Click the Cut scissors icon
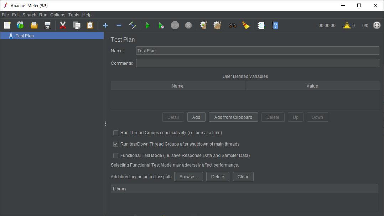 point(63,25)
